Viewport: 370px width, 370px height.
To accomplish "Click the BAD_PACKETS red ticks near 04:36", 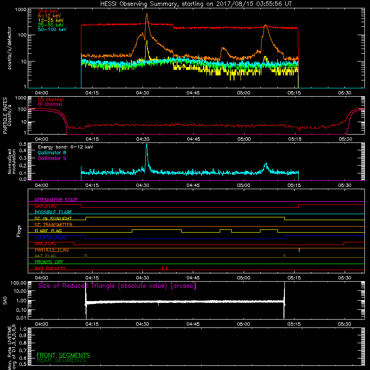I will click(165, 268).
